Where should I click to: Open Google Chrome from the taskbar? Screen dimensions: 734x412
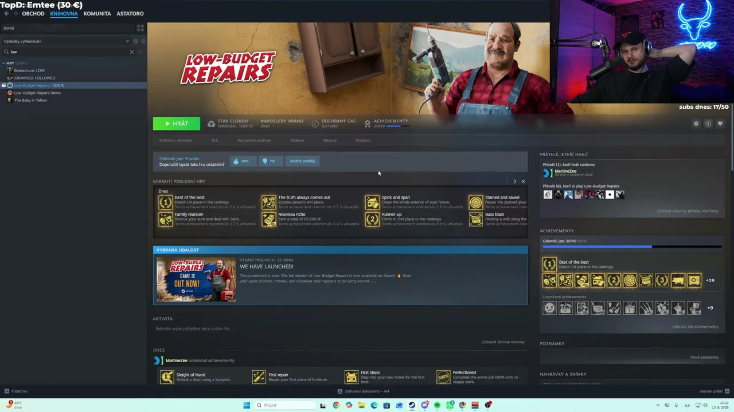point(336,405)
